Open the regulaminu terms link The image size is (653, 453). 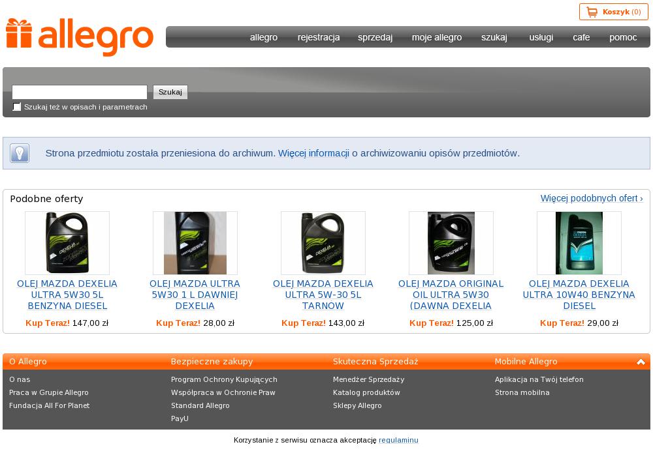[x=398, y=440]
